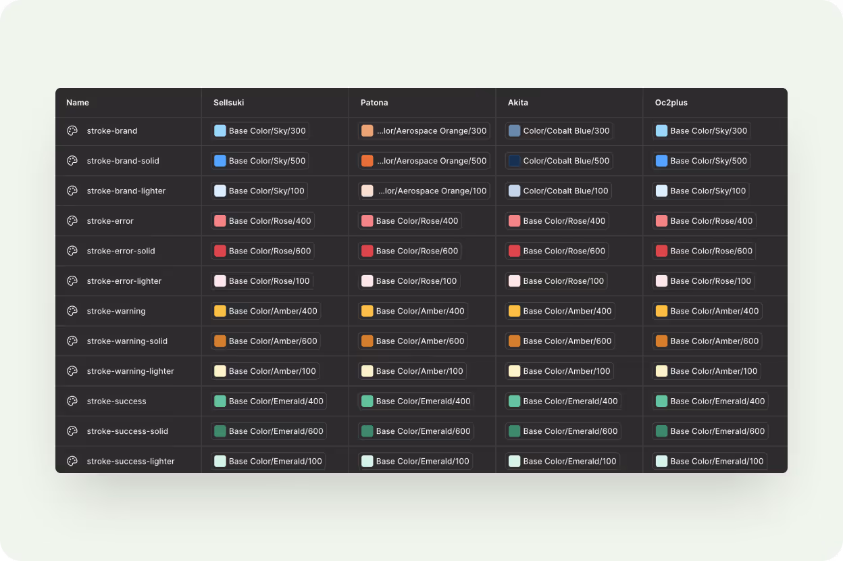This screenshot has height=561, width=843.
Task: Click Akita Base Color/Rose/100 cell
Action: [x=556, y=280]
